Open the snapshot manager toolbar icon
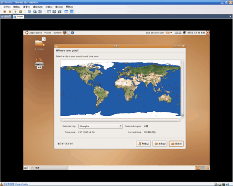The width and height of the screenshot is (233, 186). point(40,11)
